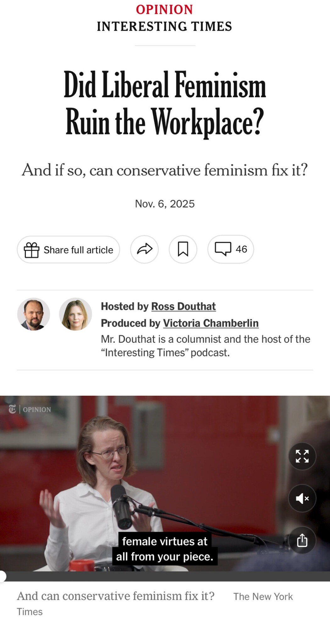The width and height of the screenshot is (330, 621).
Task: Select the OPINION section label
Action: (164, 9)
